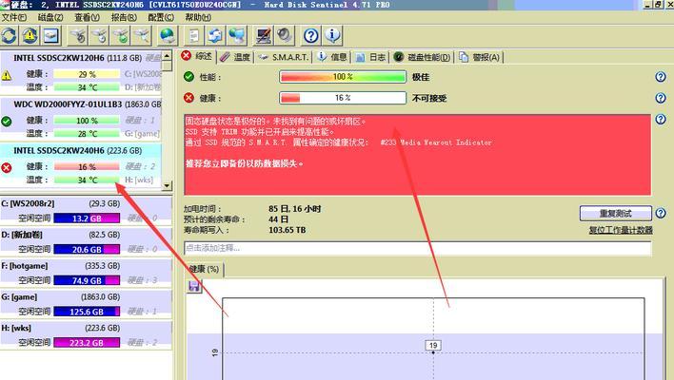Switch to the 警报(A) alerts tab

(x=479, y=57)
